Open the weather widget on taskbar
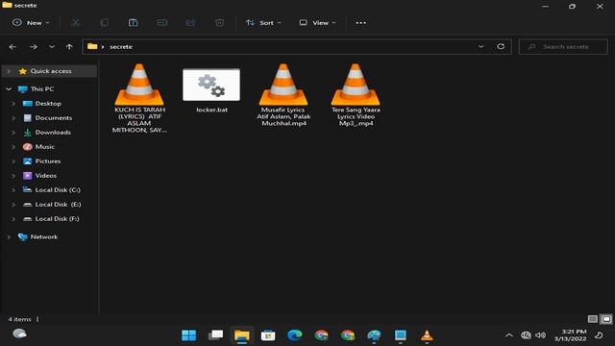Screen dimensions: 615x346 coord(19,334)
